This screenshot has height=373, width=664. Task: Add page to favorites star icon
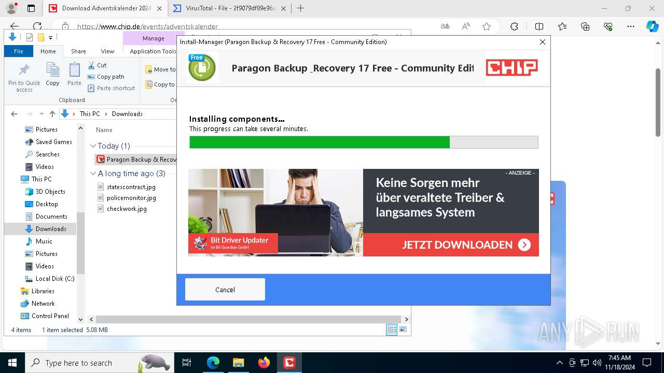(487, 26)
